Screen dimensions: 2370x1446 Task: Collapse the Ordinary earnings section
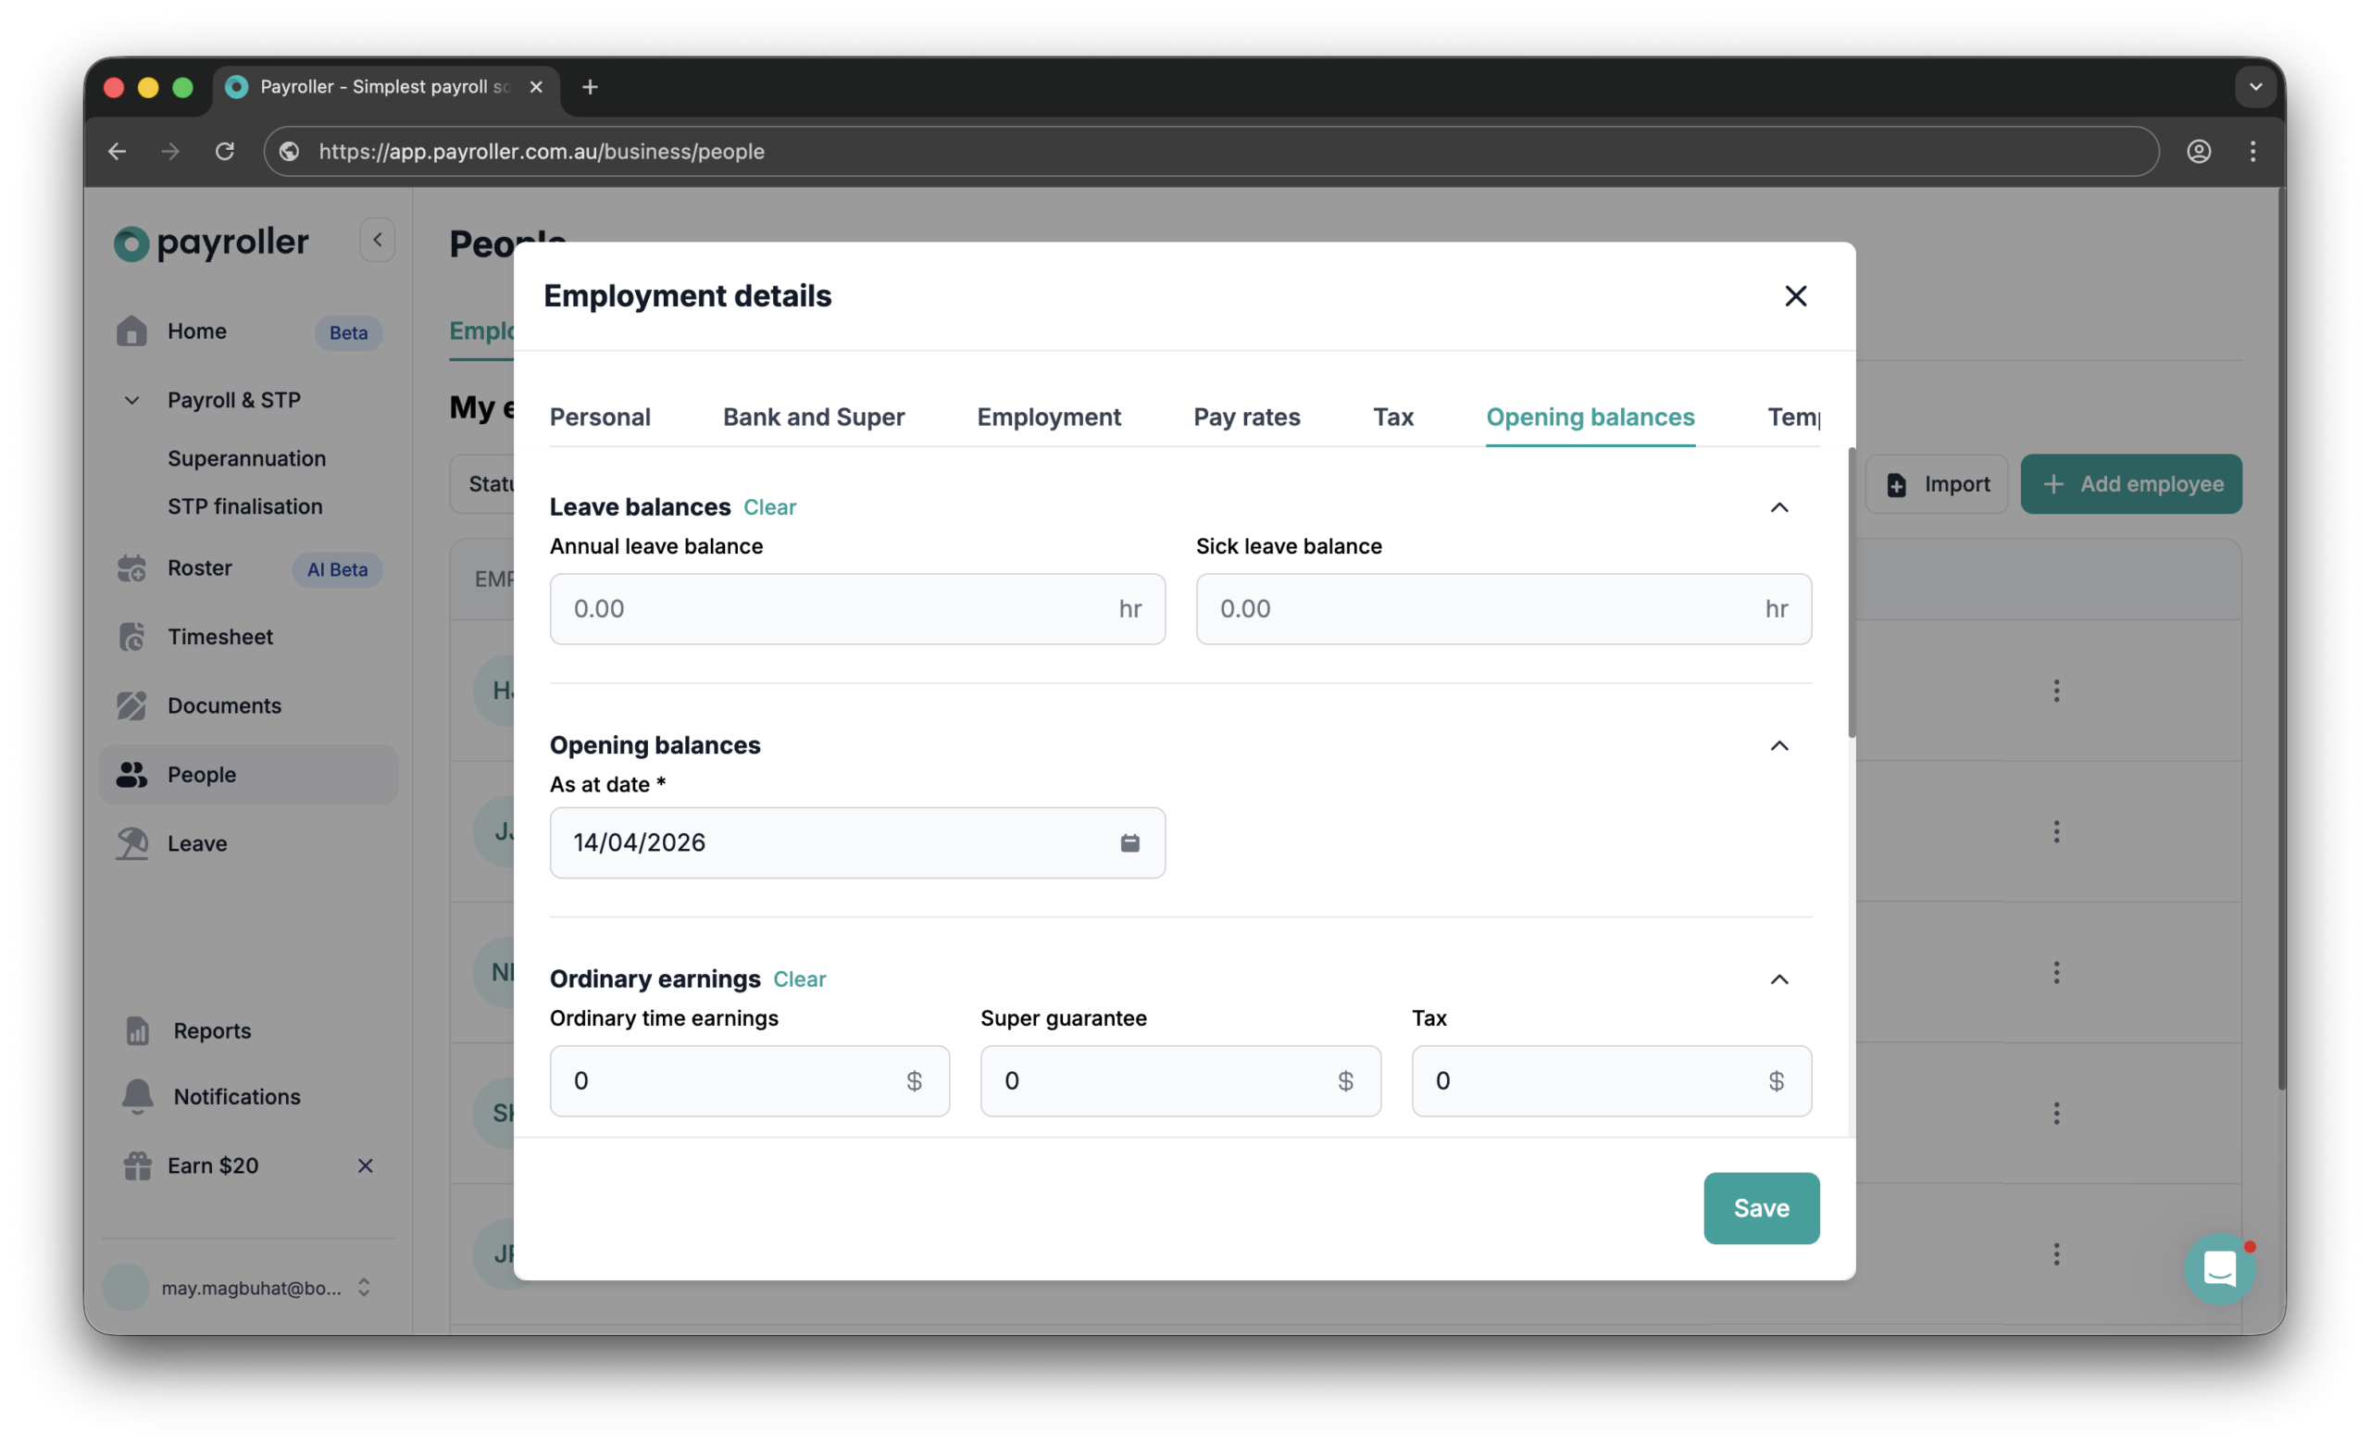coord(1778,979)
